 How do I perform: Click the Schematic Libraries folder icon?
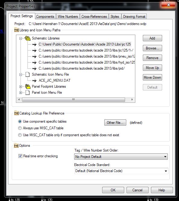click(27, 38)
